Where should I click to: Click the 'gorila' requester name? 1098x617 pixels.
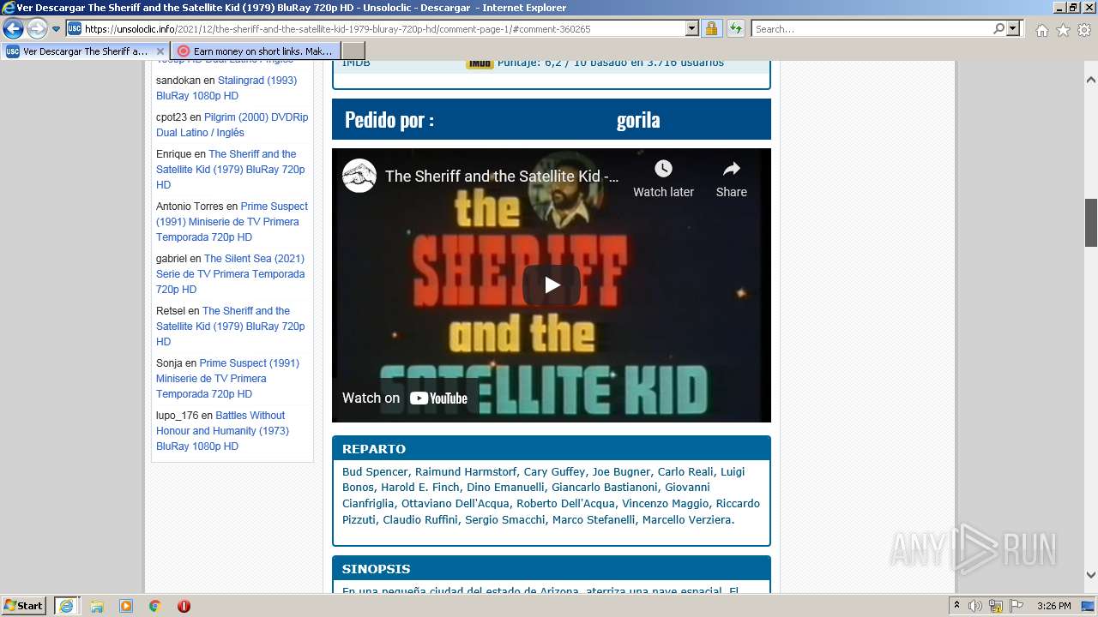tap(638, 120)
